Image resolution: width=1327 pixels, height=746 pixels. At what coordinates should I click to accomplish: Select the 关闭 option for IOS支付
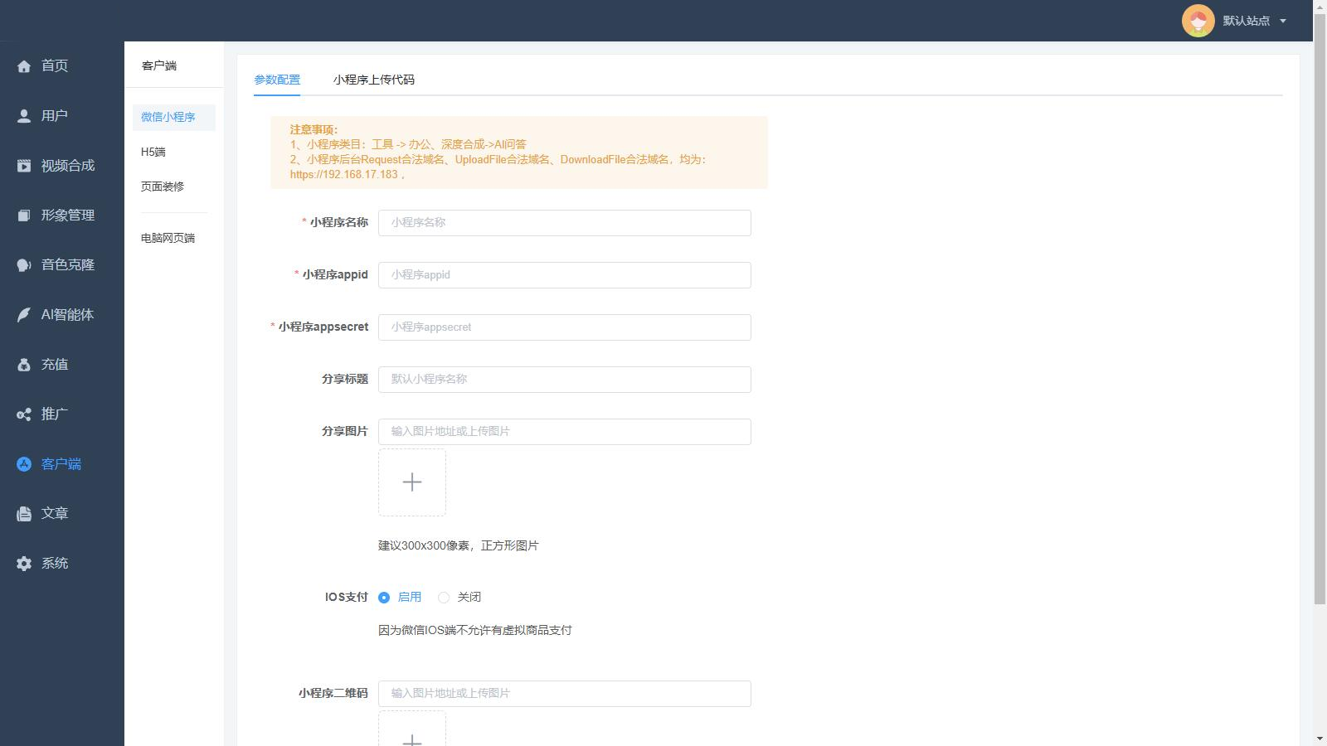pos(444,597)
